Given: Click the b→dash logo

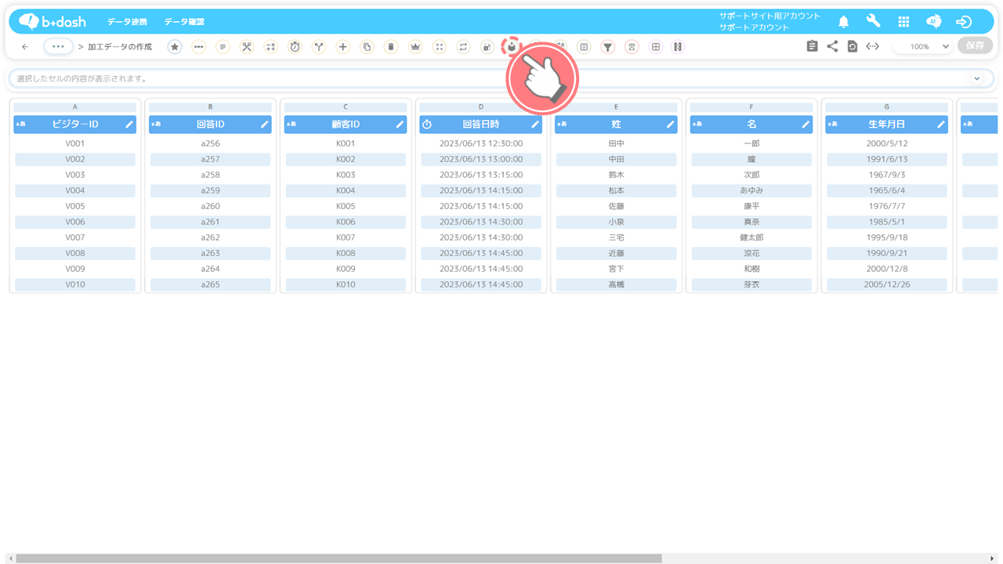Looking at the screenshot, I should pyautogui.click(x=53, y=21).
